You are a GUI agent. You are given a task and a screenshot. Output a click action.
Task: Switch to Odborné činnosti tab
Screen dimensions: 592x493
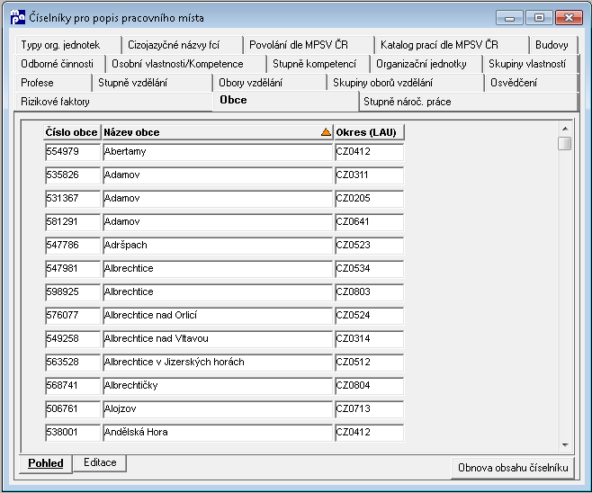click(60, 64)
